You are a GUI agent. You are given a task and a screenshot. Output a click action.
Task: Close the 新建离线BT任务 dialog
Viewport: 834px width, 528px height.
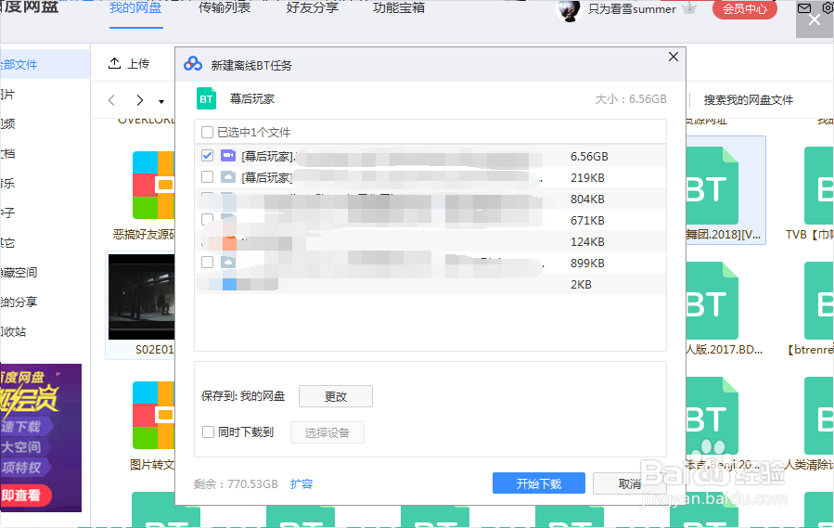(673, 57)
